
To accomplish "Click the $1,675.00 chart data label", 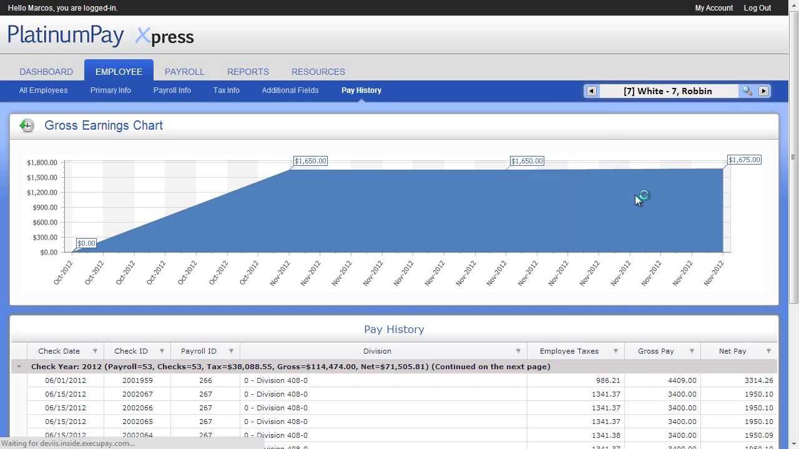I will tap(744, 160).
